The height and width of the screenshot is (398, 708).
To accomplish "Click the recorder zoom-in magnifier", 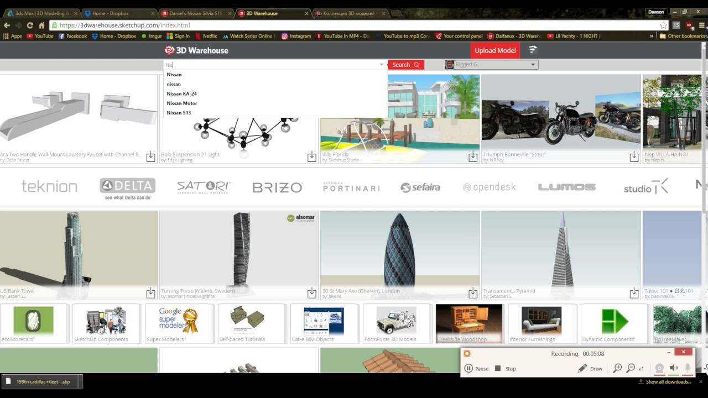I will [x=618, y=368].
